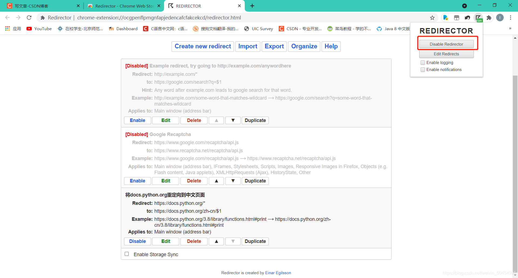This screenshot has width=518, height=278.
Task: Click the Export button
Action: pyautogui.click(x=274, y=46)
